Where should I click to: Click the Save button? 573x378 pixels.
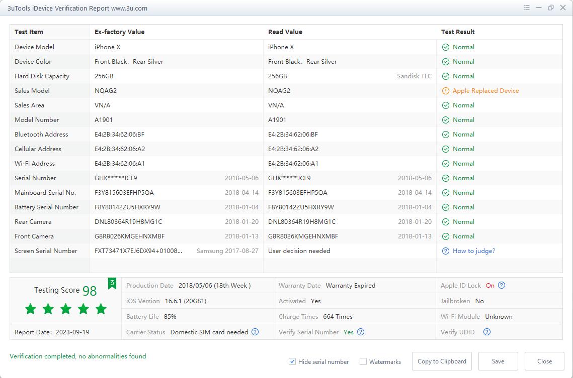pyautogui.click(x=498, y=361)
